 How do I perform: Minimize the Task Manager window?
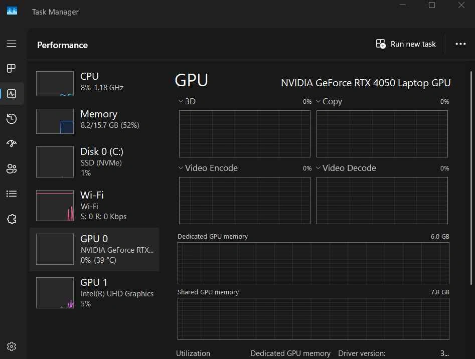click(x=403, y=5)
